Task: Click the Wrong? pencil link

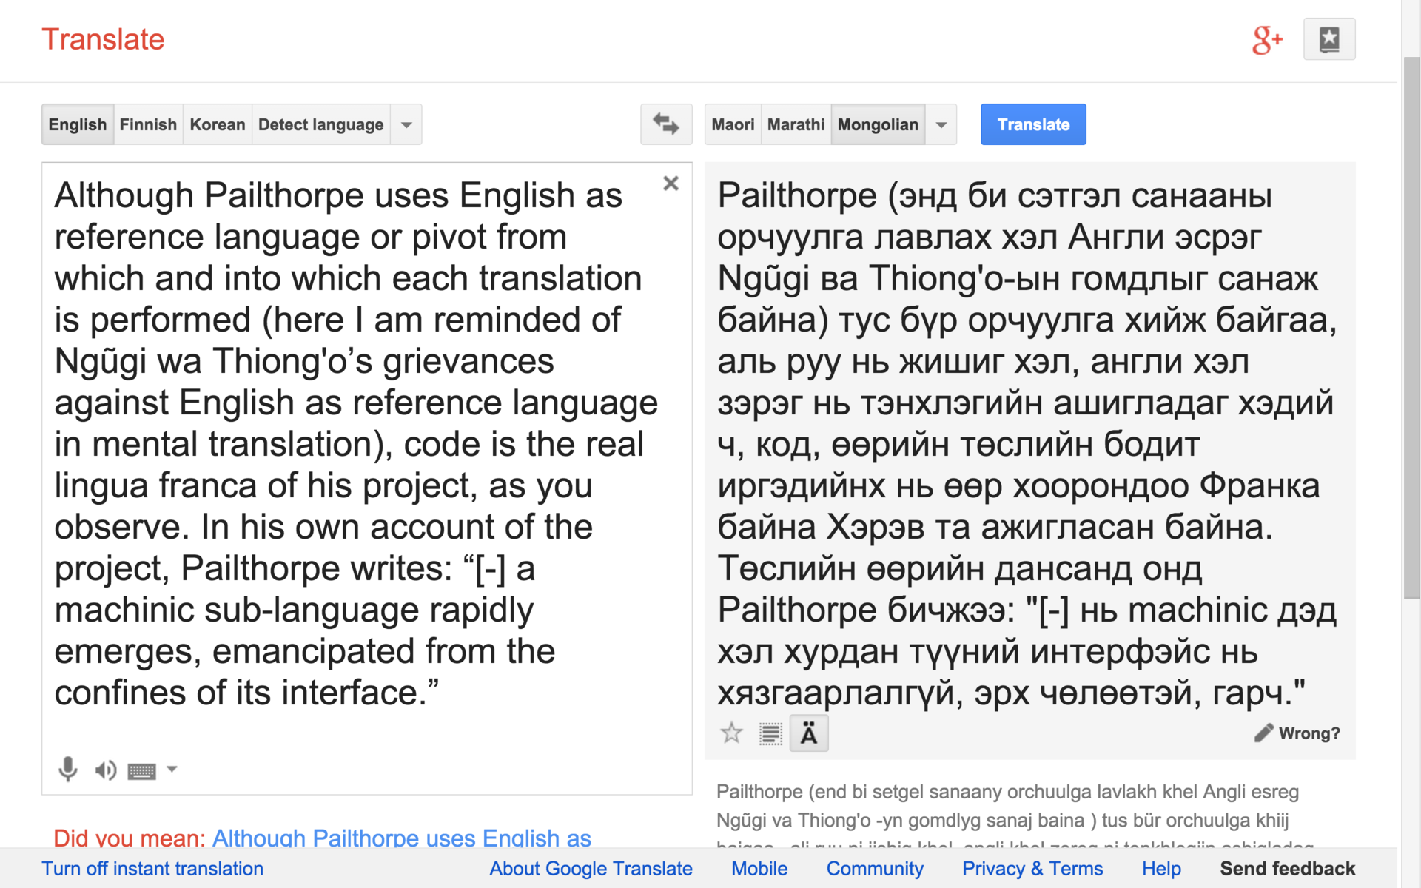Action: (x=1297, y=733)
